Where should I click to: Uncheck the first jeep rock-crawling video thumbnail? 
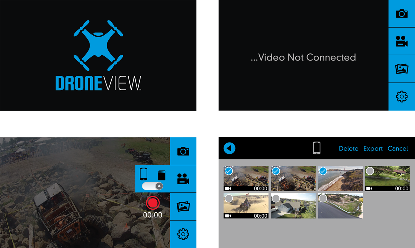[229, 171]
